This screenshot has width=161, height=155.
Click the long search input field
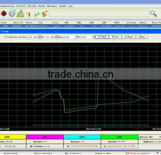pos(99,14)
